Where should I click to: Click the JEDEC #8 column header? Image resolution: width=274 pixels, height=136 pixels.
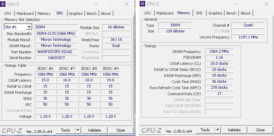pos(89,69)
